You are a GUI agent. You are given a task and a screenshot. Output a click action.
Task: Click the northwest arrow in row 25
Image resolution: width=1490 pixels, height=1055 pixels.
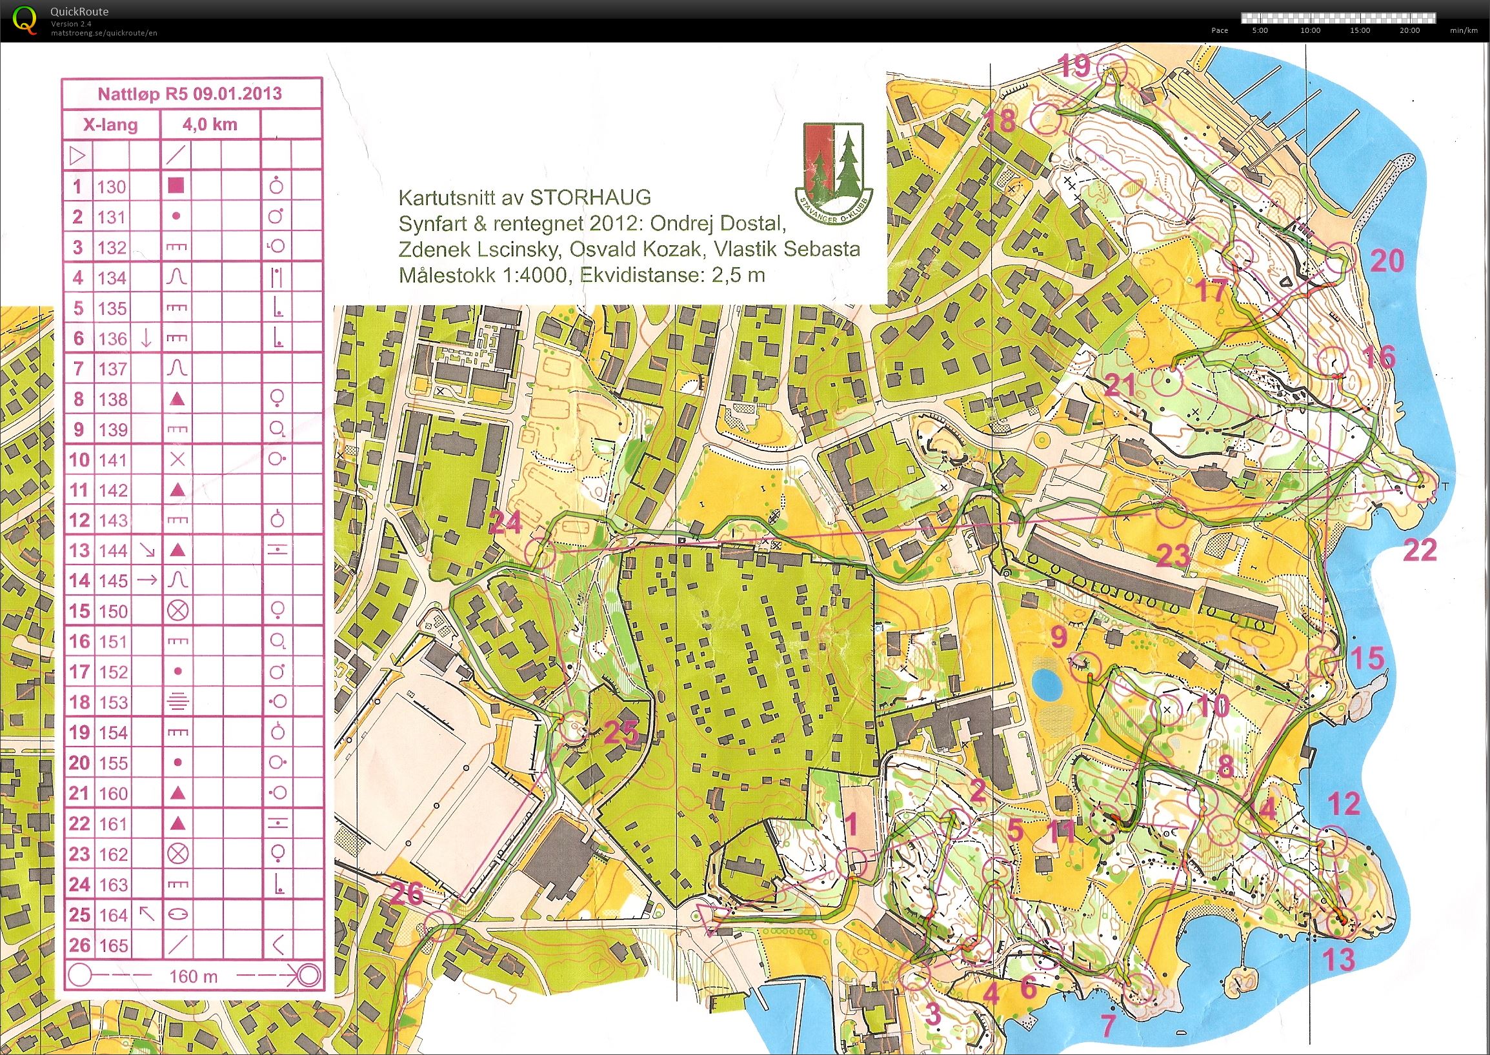[146, 915]
